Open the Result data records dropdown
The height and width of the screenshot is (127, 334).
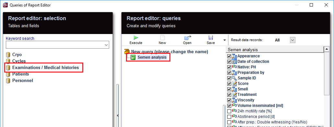tap(293, 40)
